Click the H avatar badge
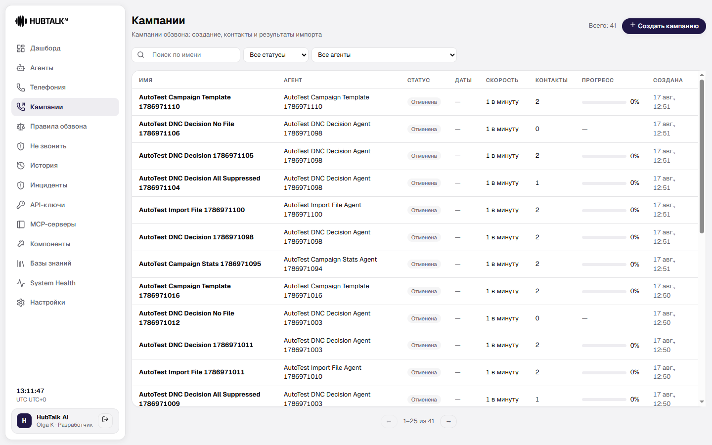 point(24,421)
